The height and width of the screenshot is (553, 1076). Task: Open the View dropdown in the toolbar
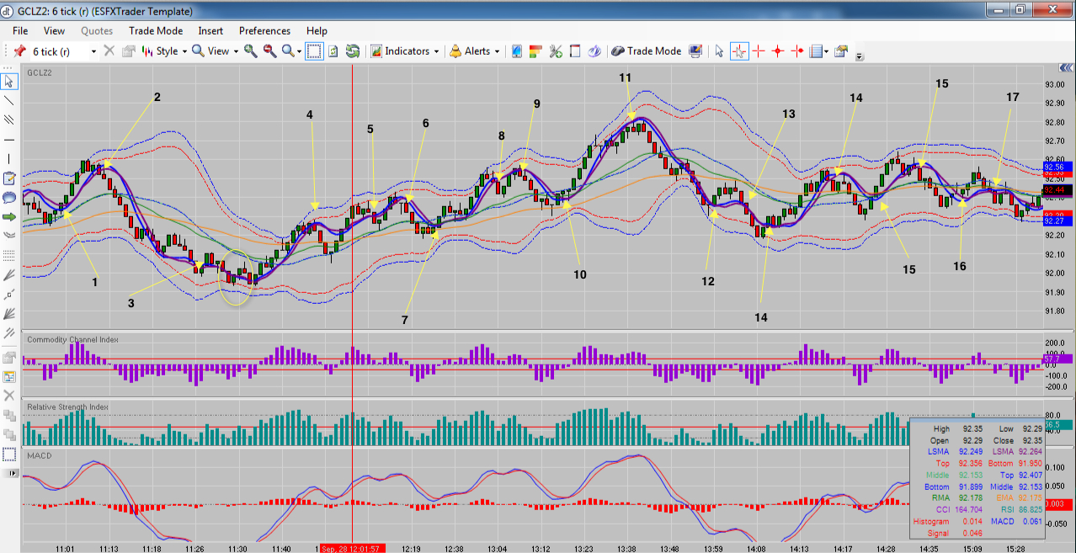pos(216,51)
